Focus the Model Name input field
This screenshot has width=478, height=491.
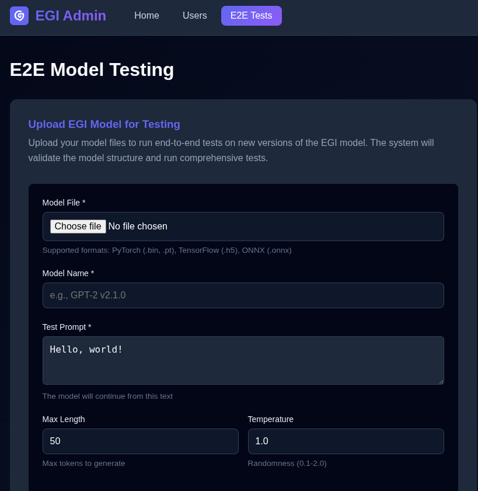[x=243, y=295]
